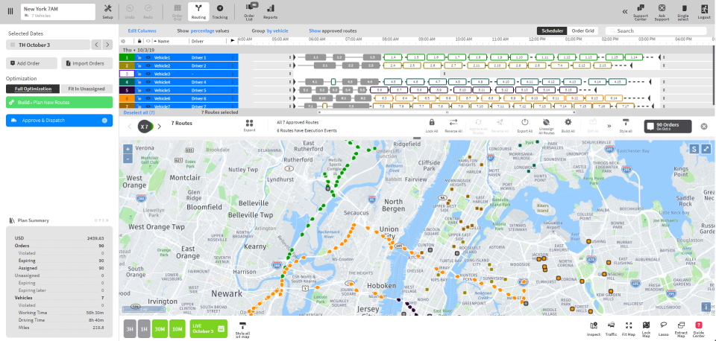The height and width of the screenshot is (341, 716).
Task: Click Show approved routes link
Action: coord(333,31)
